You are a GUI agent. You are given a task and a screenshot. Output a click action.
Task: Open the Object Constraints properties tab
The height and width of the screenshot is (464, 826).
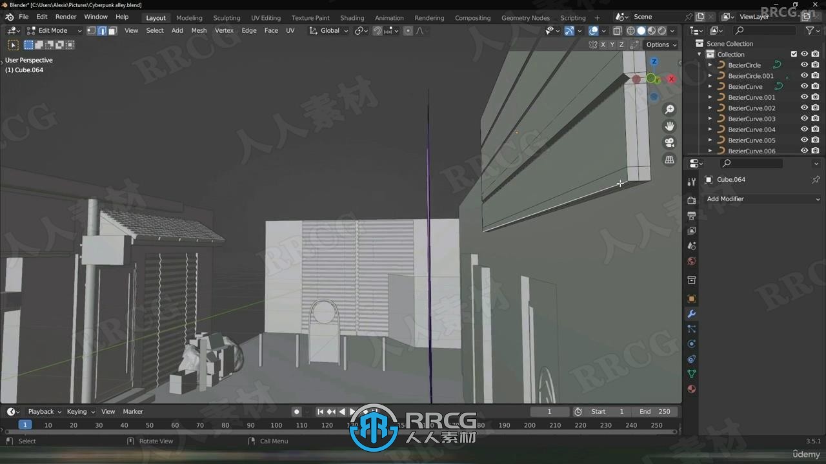[x=692, y=359]
